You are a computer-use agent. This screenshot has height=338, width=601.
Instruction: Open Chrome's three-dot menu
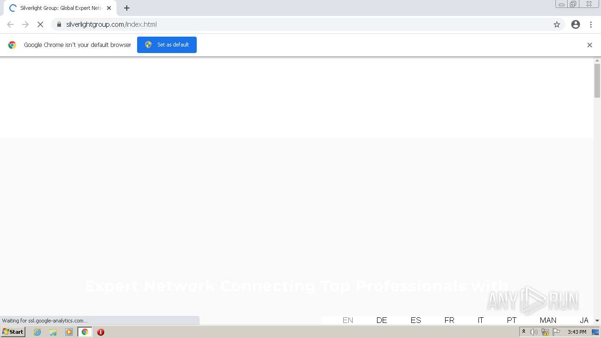point(591,24)
